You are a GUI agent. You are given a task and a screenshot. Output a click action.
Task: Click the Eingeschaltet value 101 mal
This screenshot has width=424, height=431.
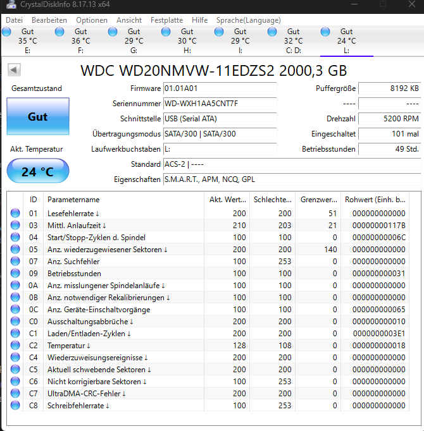(390, 134)
